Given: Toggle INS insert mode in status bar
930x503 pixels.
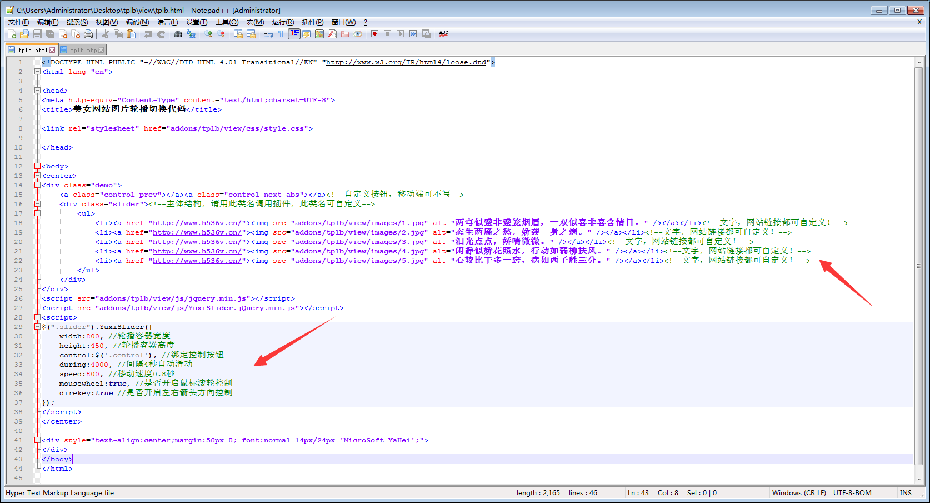Looking at the screenshot, I should point(906,493).
